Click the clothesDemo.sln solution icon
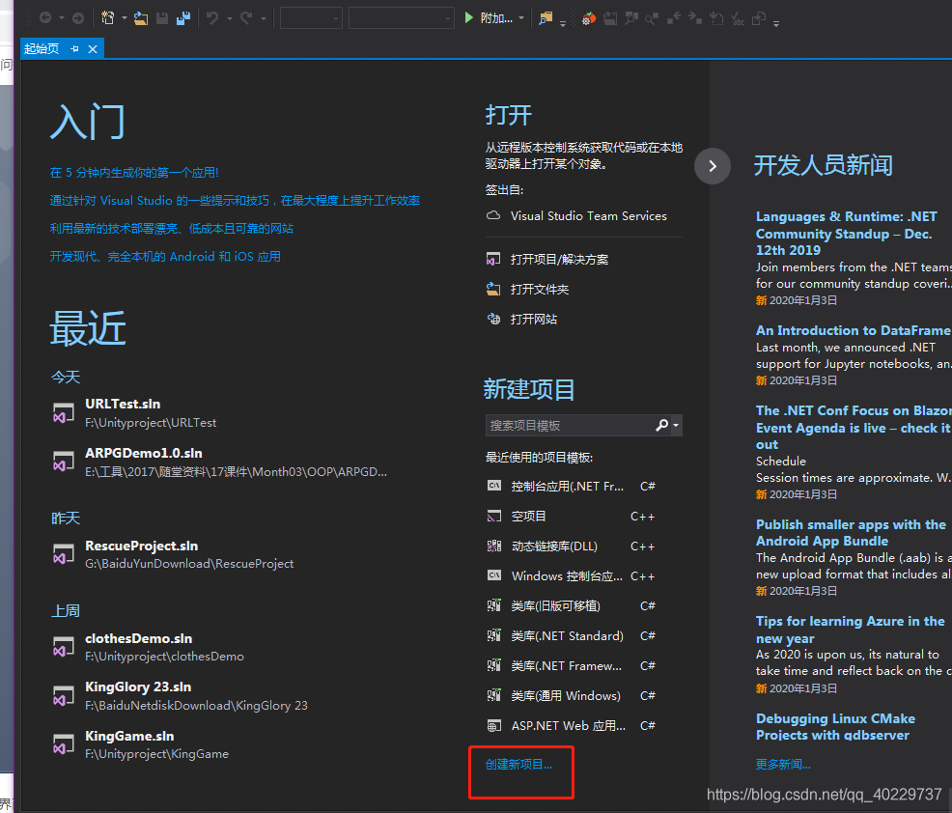The height and width of the screenshot is (813, 952). 63,647
